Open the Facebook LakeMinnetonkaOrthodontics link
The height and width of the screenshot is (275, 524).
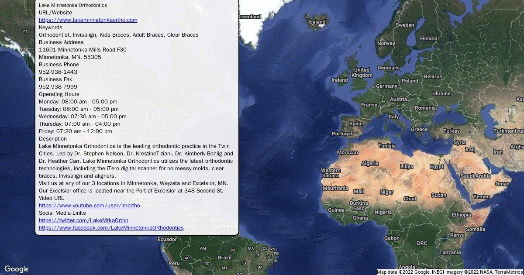pyautogui.click(x=111, y=228)
